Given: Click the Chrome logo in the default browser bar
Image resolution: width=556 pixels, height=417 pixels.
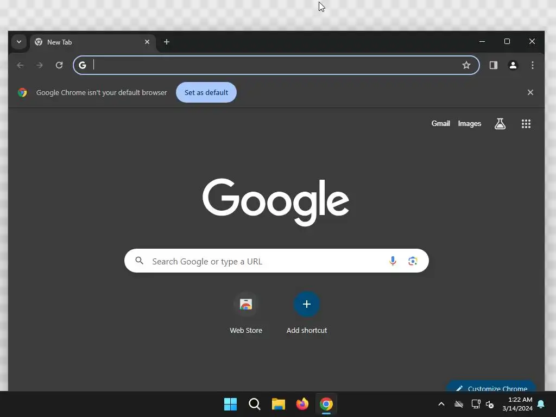Looking at the screenshot, I should [x=22, y=92].
